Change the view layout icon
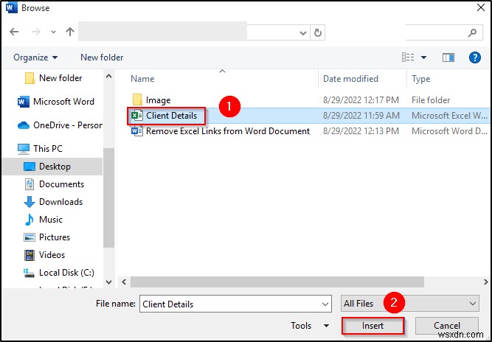The width and height of the screenshot is (492, 342). click(408, 57)
